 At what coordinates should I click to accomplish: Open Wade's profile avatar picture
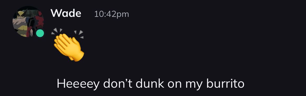[x=28, y=22]
